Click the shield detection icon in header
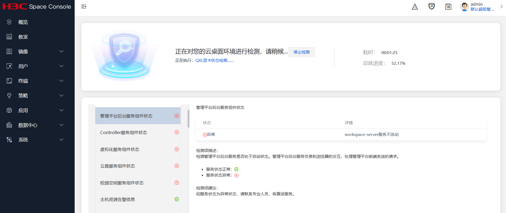The width and height of the screenshot is (506, 213). 431,7
